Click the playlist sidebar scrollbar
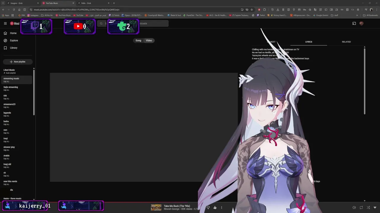The width and height of the screenshot is (380, 213). coord(34,92)
